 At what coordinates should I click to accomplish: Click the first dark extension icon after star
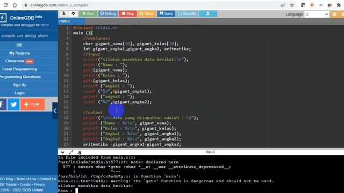point(303,5)
